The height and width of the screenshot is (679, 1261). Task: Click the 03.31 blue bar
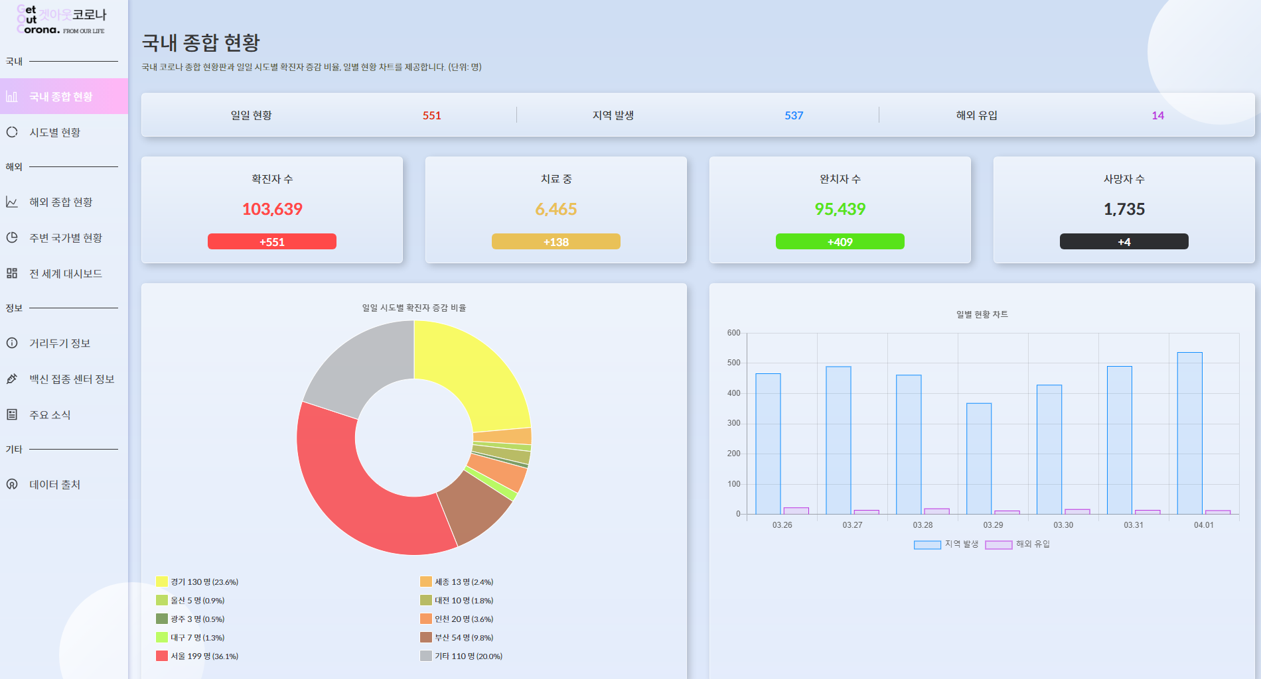click(x=1120, y=440)
